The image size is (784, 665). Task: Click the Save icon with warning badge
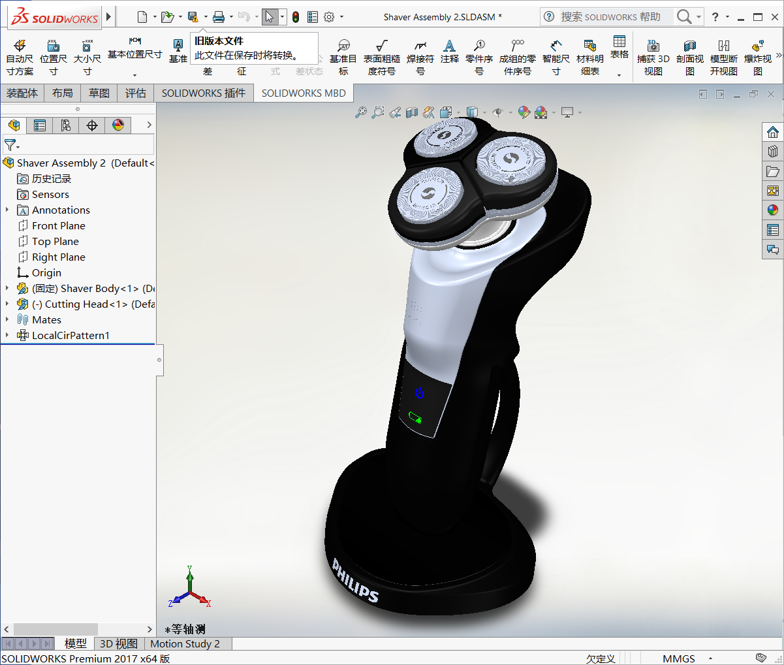point(193,17)
